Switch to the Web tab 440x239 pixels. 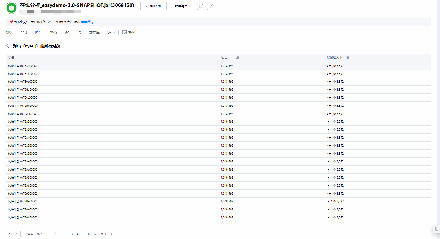[x=111, y=32]
